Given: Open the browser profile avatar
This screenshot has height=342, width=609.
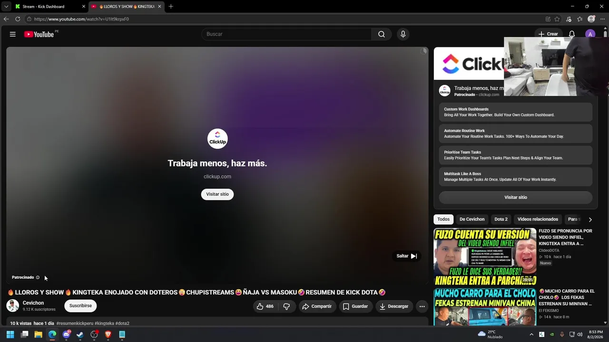Looking at the screenshot, I should pos(591,19).
